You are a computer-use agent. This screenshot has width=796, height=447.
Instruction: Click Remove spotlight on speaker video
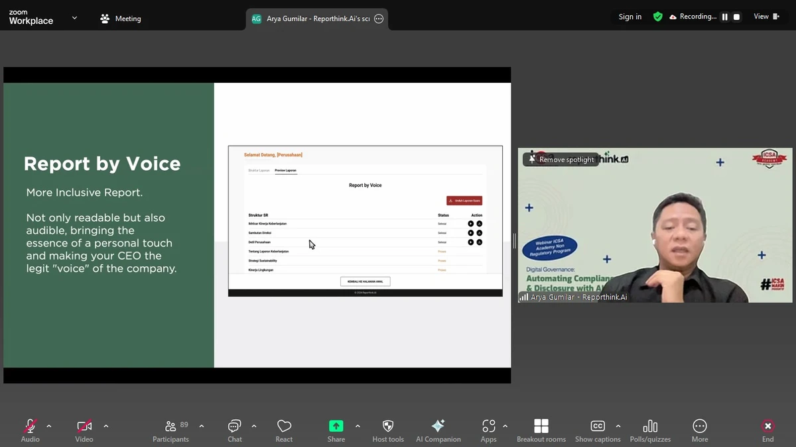click(x=561, y=160)
